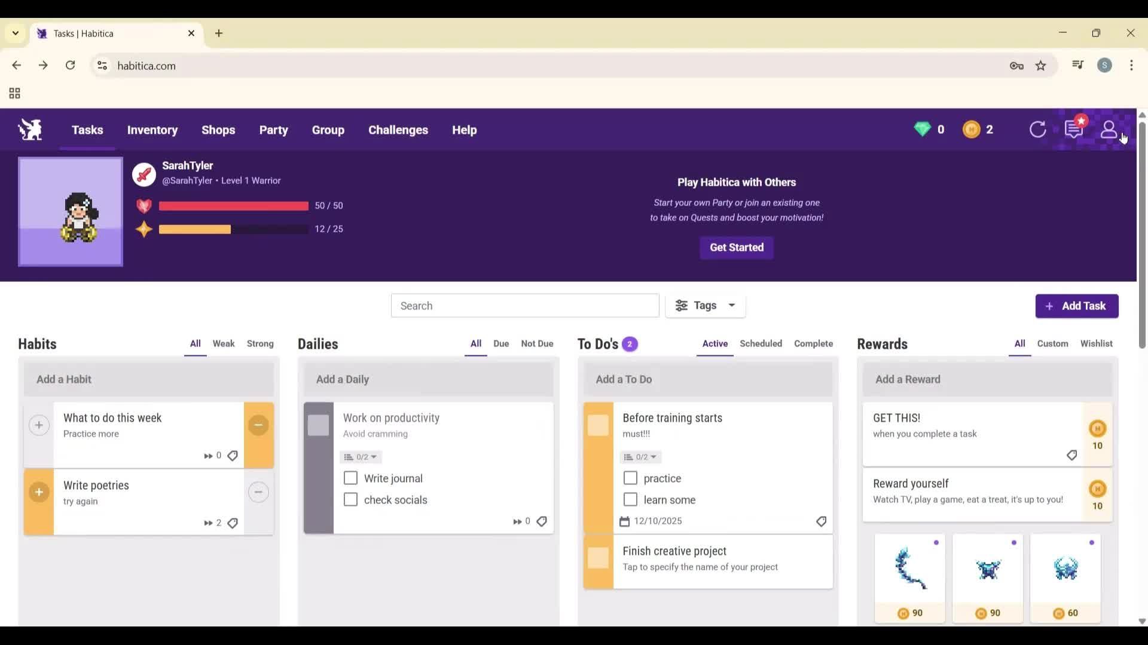Check the practice item under Before training starts

coord(630,478)
